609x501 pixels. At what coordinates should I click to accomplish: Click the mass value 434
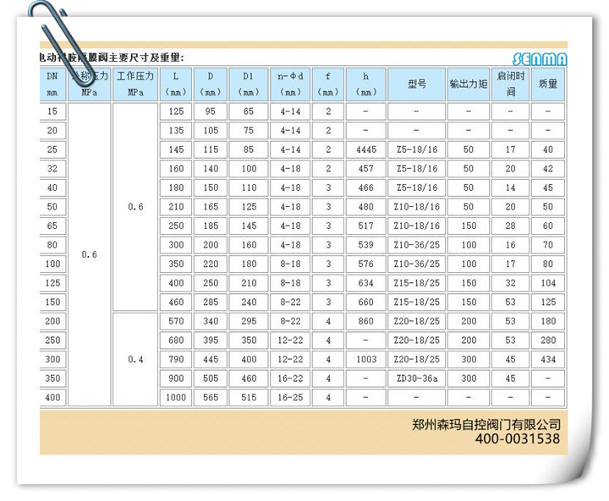pos(548,359)
